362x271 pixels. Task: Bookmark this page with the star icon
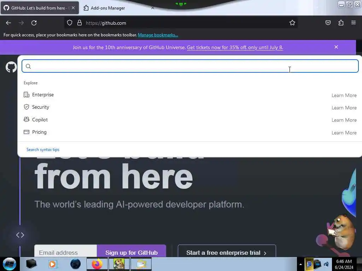[292, 23]
